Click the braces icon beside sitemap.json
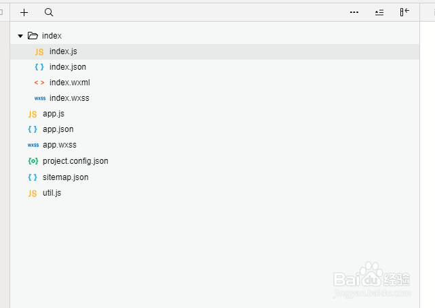 (33, 177)
